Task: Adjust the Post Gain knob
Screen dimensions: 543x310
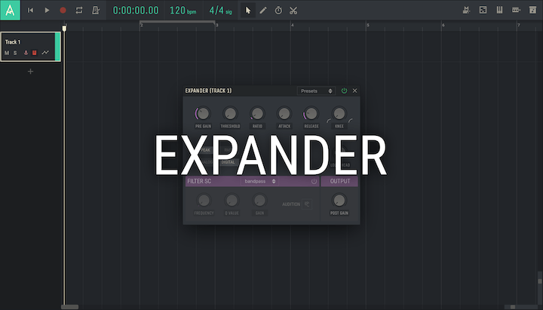Action: click(x=339, y=201)
